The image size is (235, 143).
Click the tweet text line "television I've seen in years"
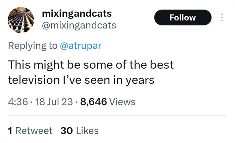point(81,80)
